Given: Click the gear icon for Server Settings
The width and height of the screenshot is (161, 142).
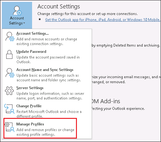Looking at the screenshot, I should [x=9, y=91].
